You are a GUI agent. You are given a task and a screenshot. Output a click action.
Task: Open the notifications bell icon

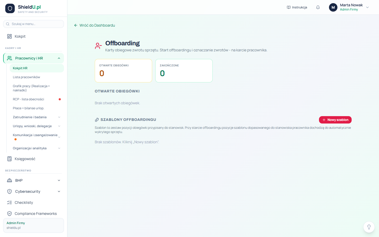pos(318,7)
